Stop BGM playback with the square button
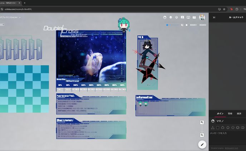The height and width of the screenshot is (151, 246). 187,25
